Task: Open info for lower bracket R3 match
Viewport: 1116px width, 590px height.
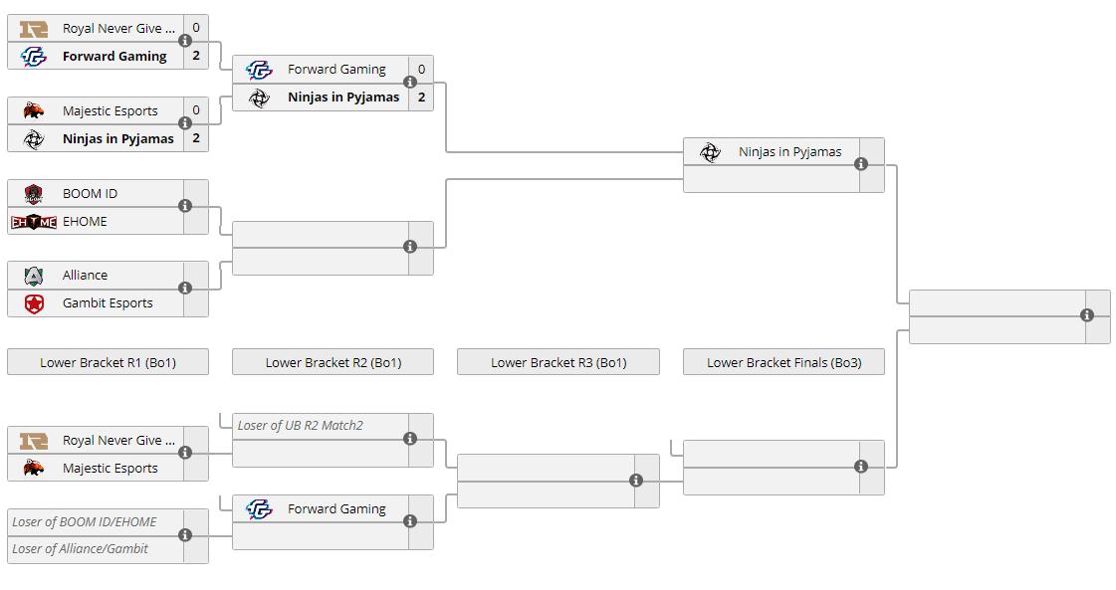Action: click(x=636, y=481)
